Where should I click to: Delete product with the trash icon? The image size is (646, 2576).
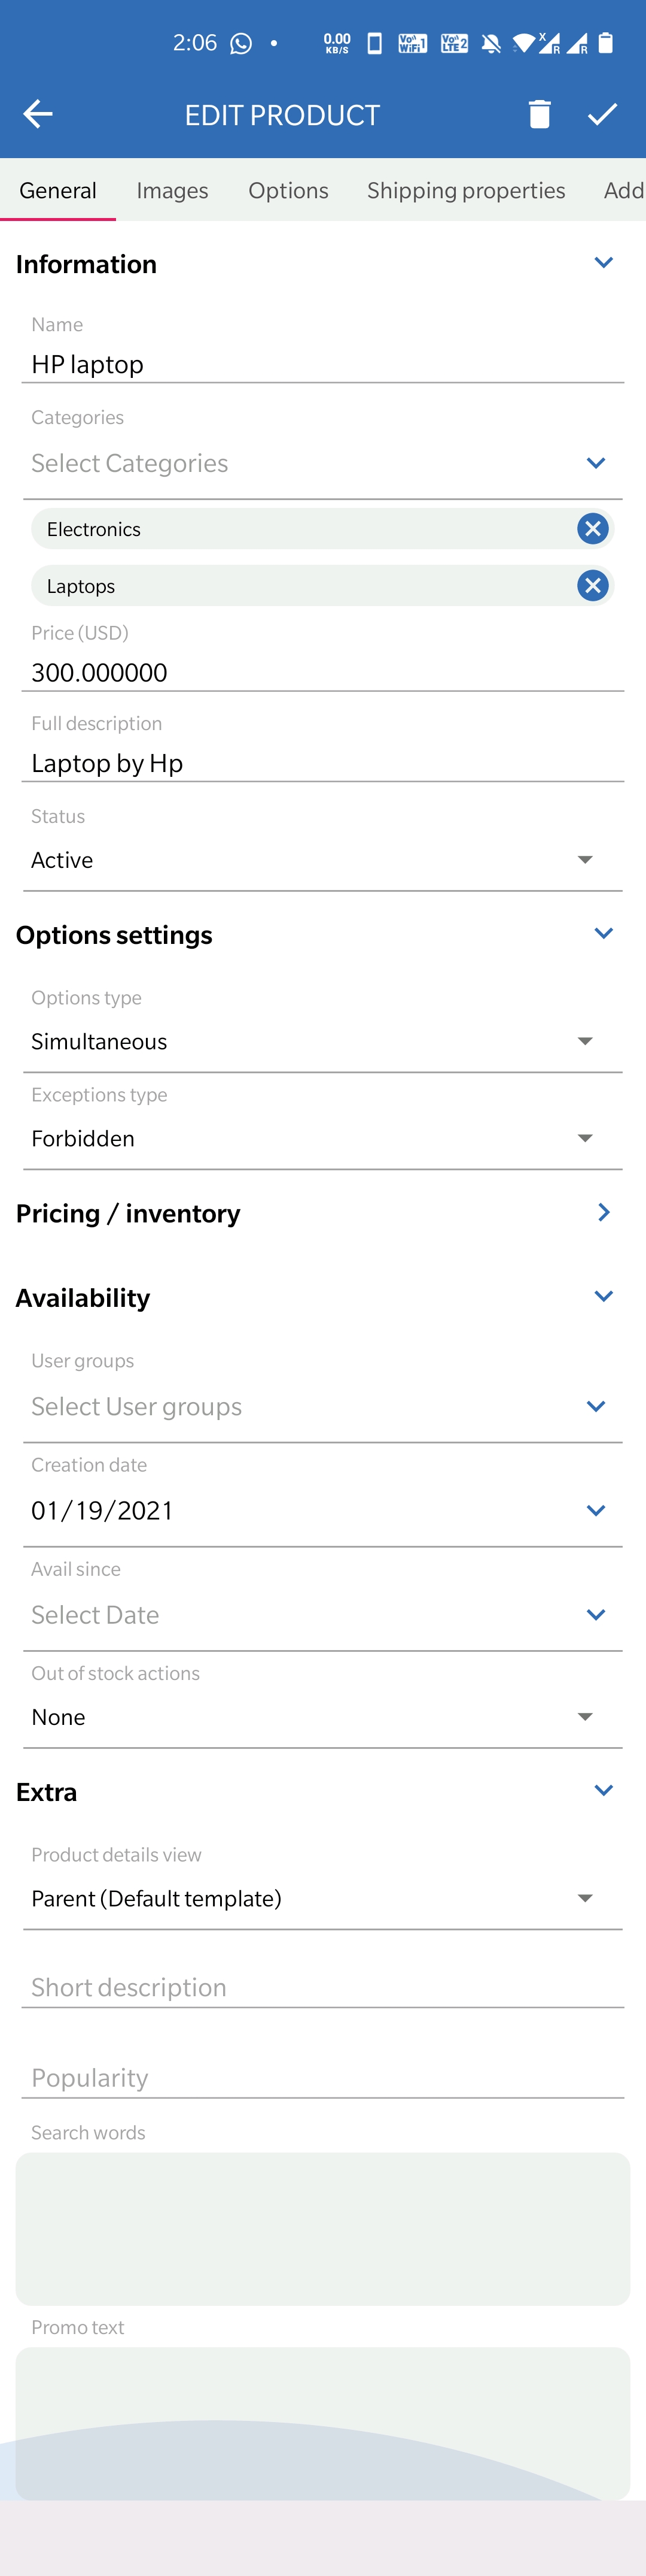tap(539, 114)
